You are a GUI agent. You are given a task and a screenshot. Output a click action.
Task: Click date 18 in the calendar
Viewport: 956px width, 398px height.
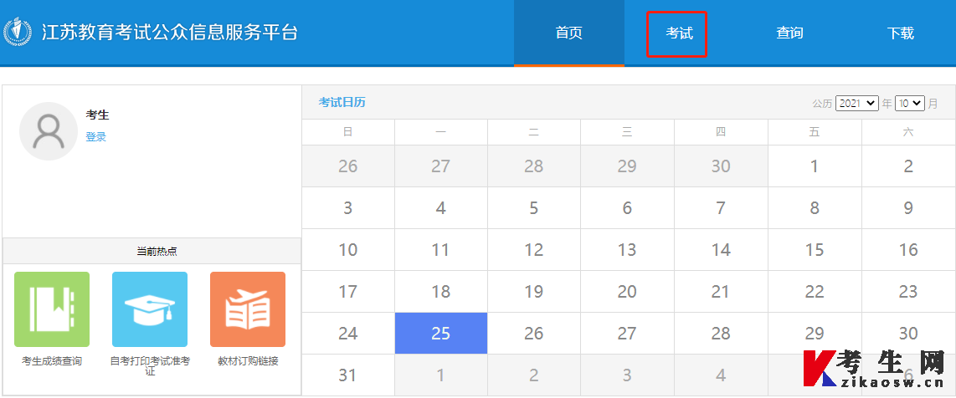point(441,292)
